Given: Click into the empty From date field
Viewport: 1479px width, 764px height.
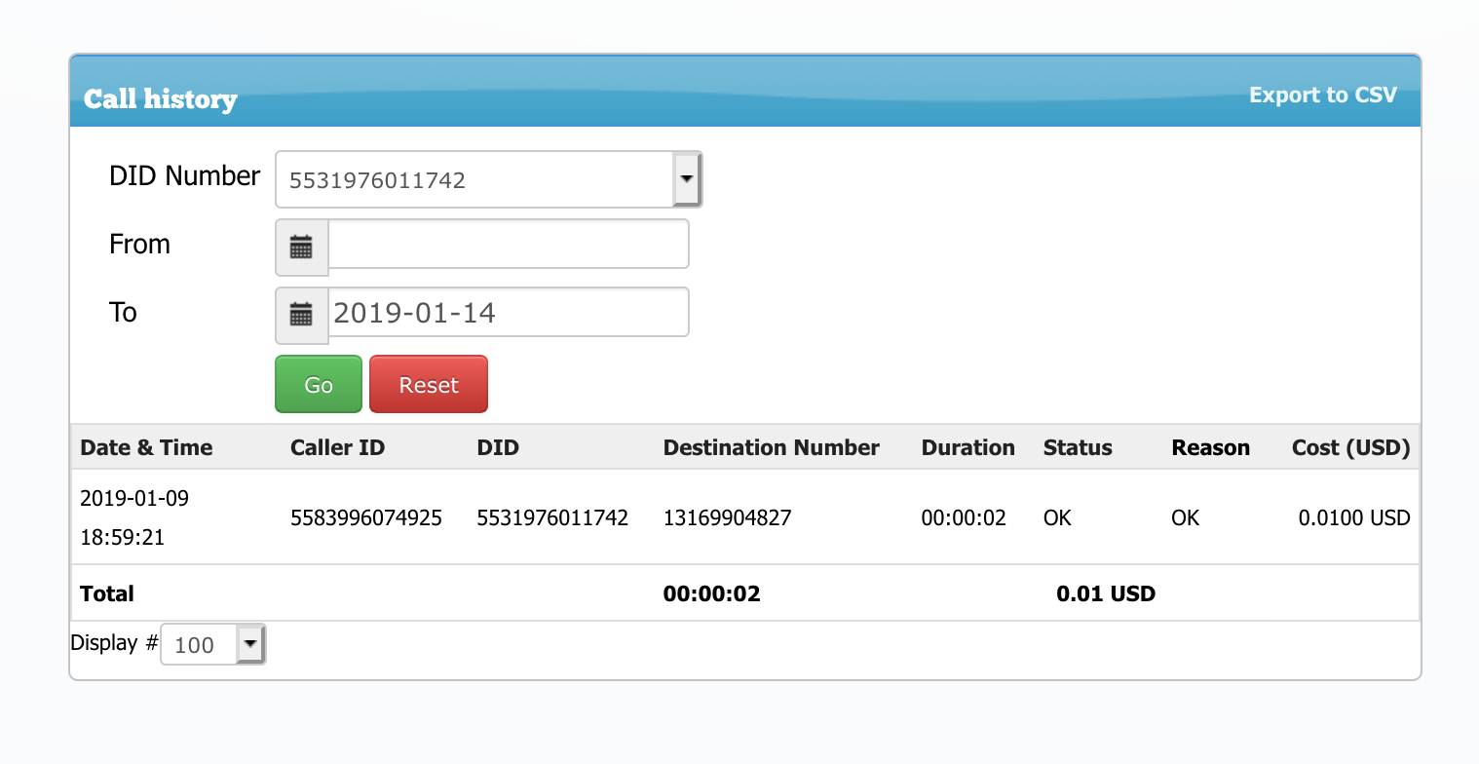Looking at the screenshot, I should click(508, 244).
